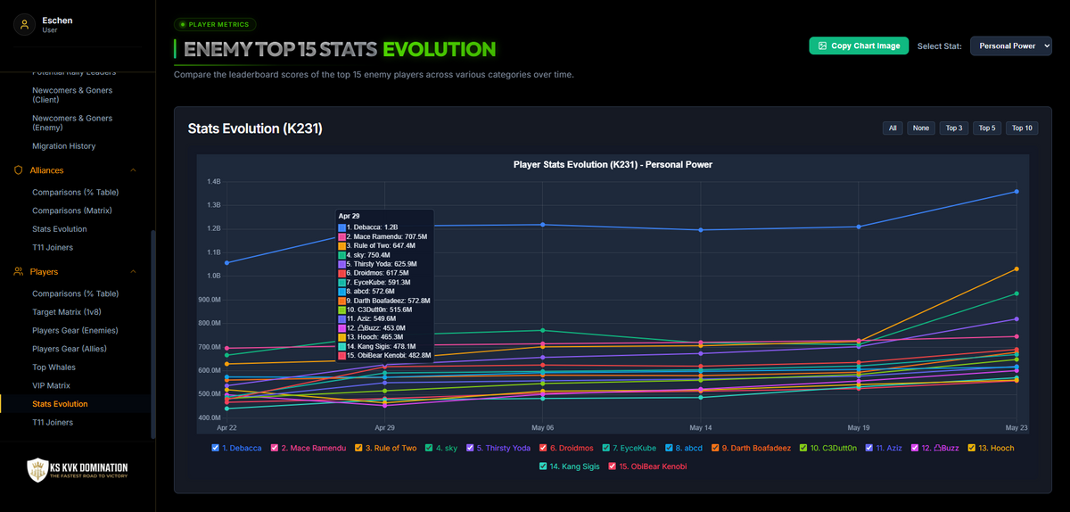Click the Alliances shield icon
The image size is (1070, 512).
pyautogui.click(x=18, y=170)
